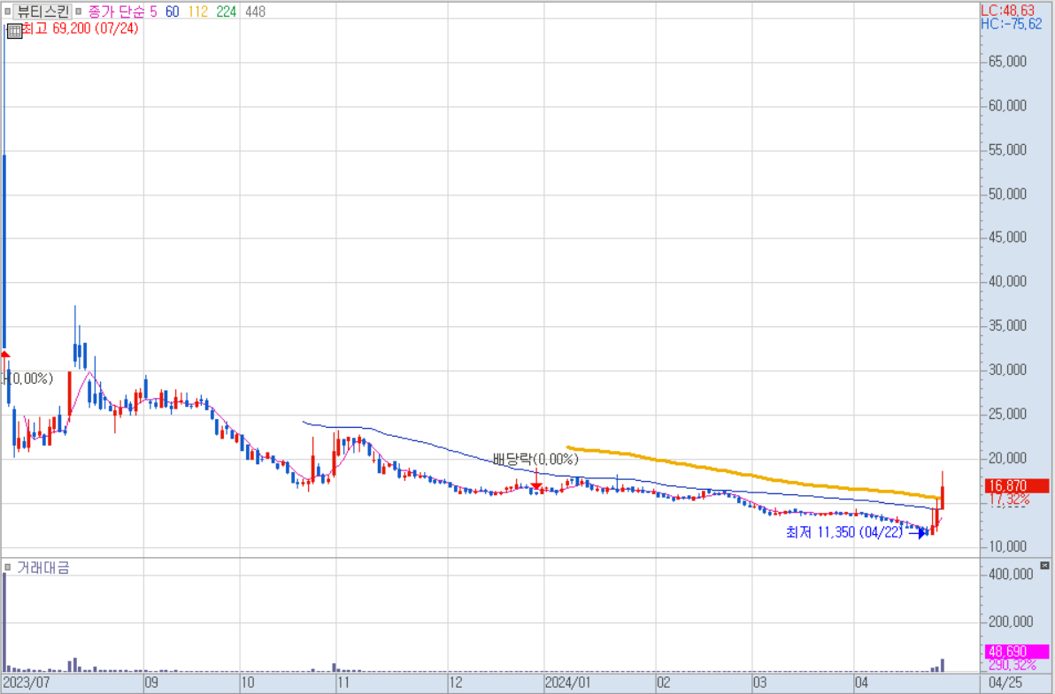Toggle the small square before 뷰티스킨
This screenshot has height=694, width=1055.
point(7,11)
